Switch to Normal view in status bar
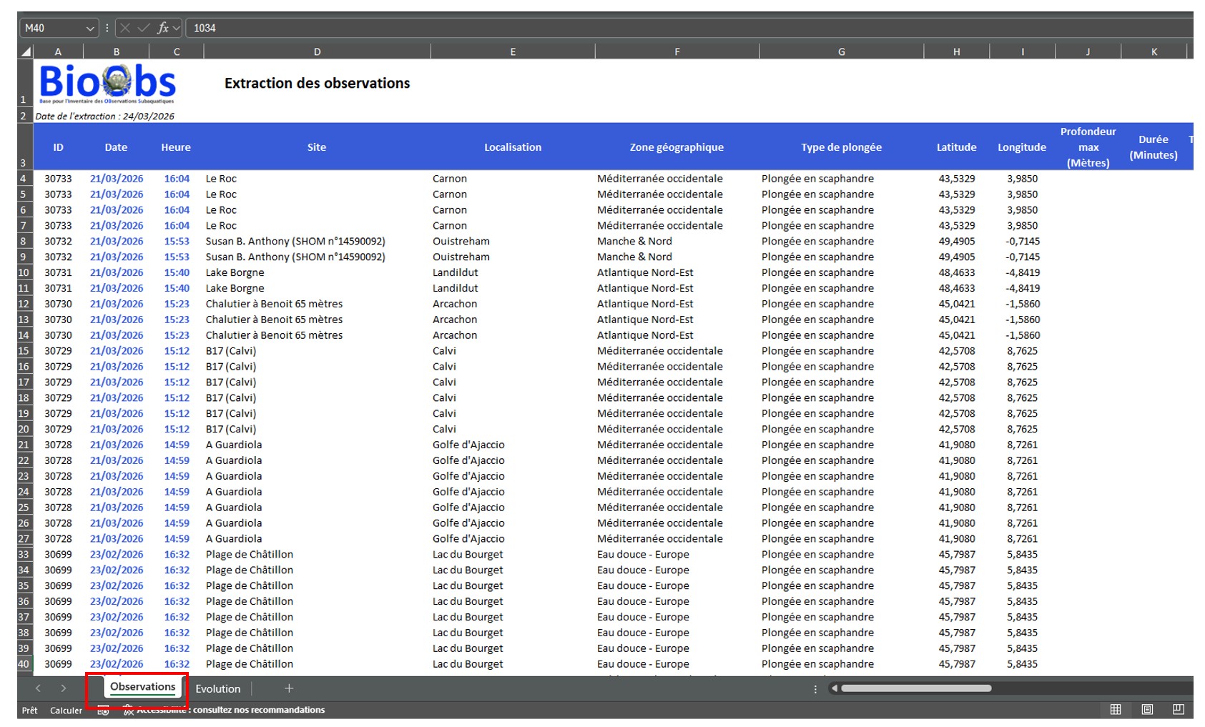This screenshot has width=1205, height=727. coord(1115,709)
